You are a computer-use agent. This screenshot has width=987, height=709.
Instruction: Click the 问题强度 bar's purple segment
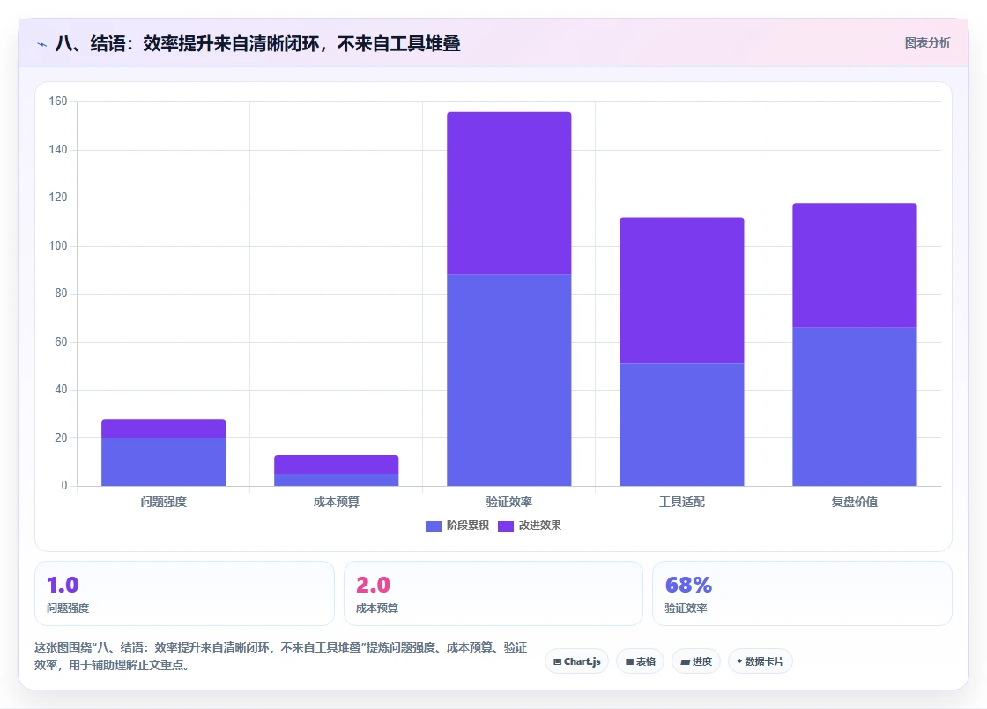click(x=164, y=429)
